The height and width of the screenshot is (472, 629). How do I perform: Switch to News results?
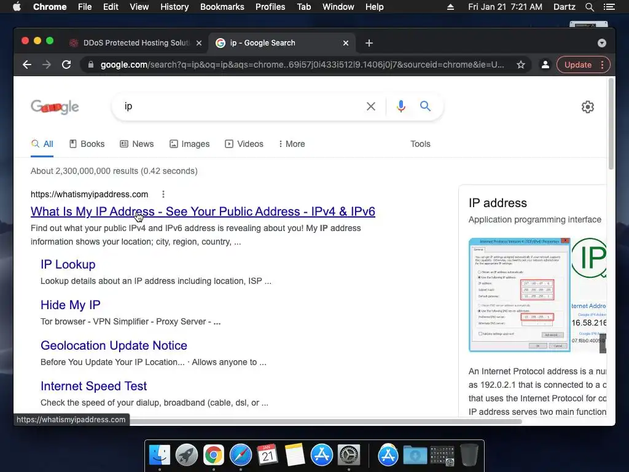click(x=137, y=144)
